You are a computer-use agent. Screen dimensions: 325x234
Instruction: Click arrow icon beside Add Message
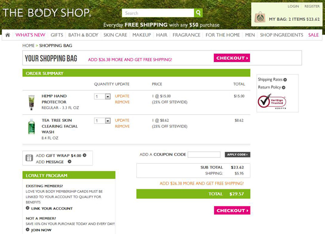click(x=70, y=161)
